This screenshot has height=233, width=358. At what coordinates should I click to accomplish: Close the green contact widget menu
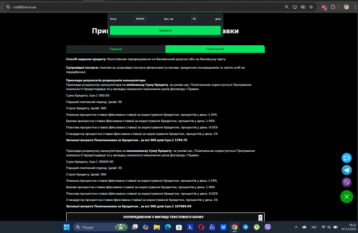347,197
